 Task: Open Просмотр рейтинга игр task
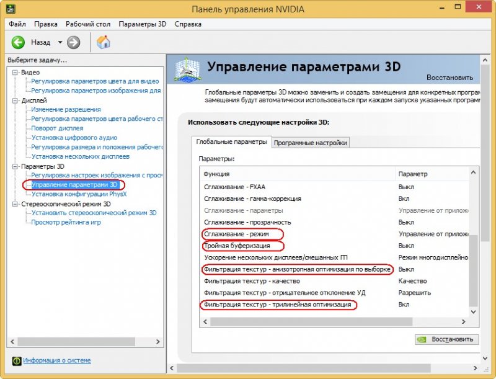pyautogui.click(x=66, y=223)
